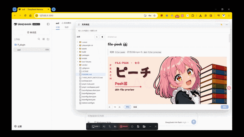The image size is (244, 137).
Task: Collapse the file tree with the arrow button
Action: tap(102, 37)
